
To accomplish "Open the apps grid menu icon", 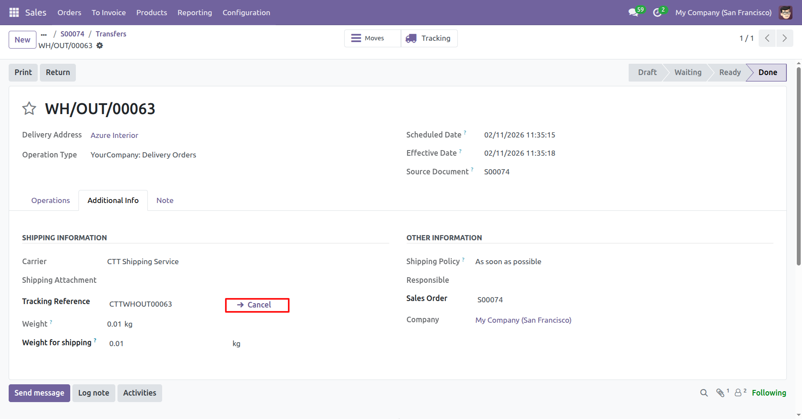I will [14, 13].
